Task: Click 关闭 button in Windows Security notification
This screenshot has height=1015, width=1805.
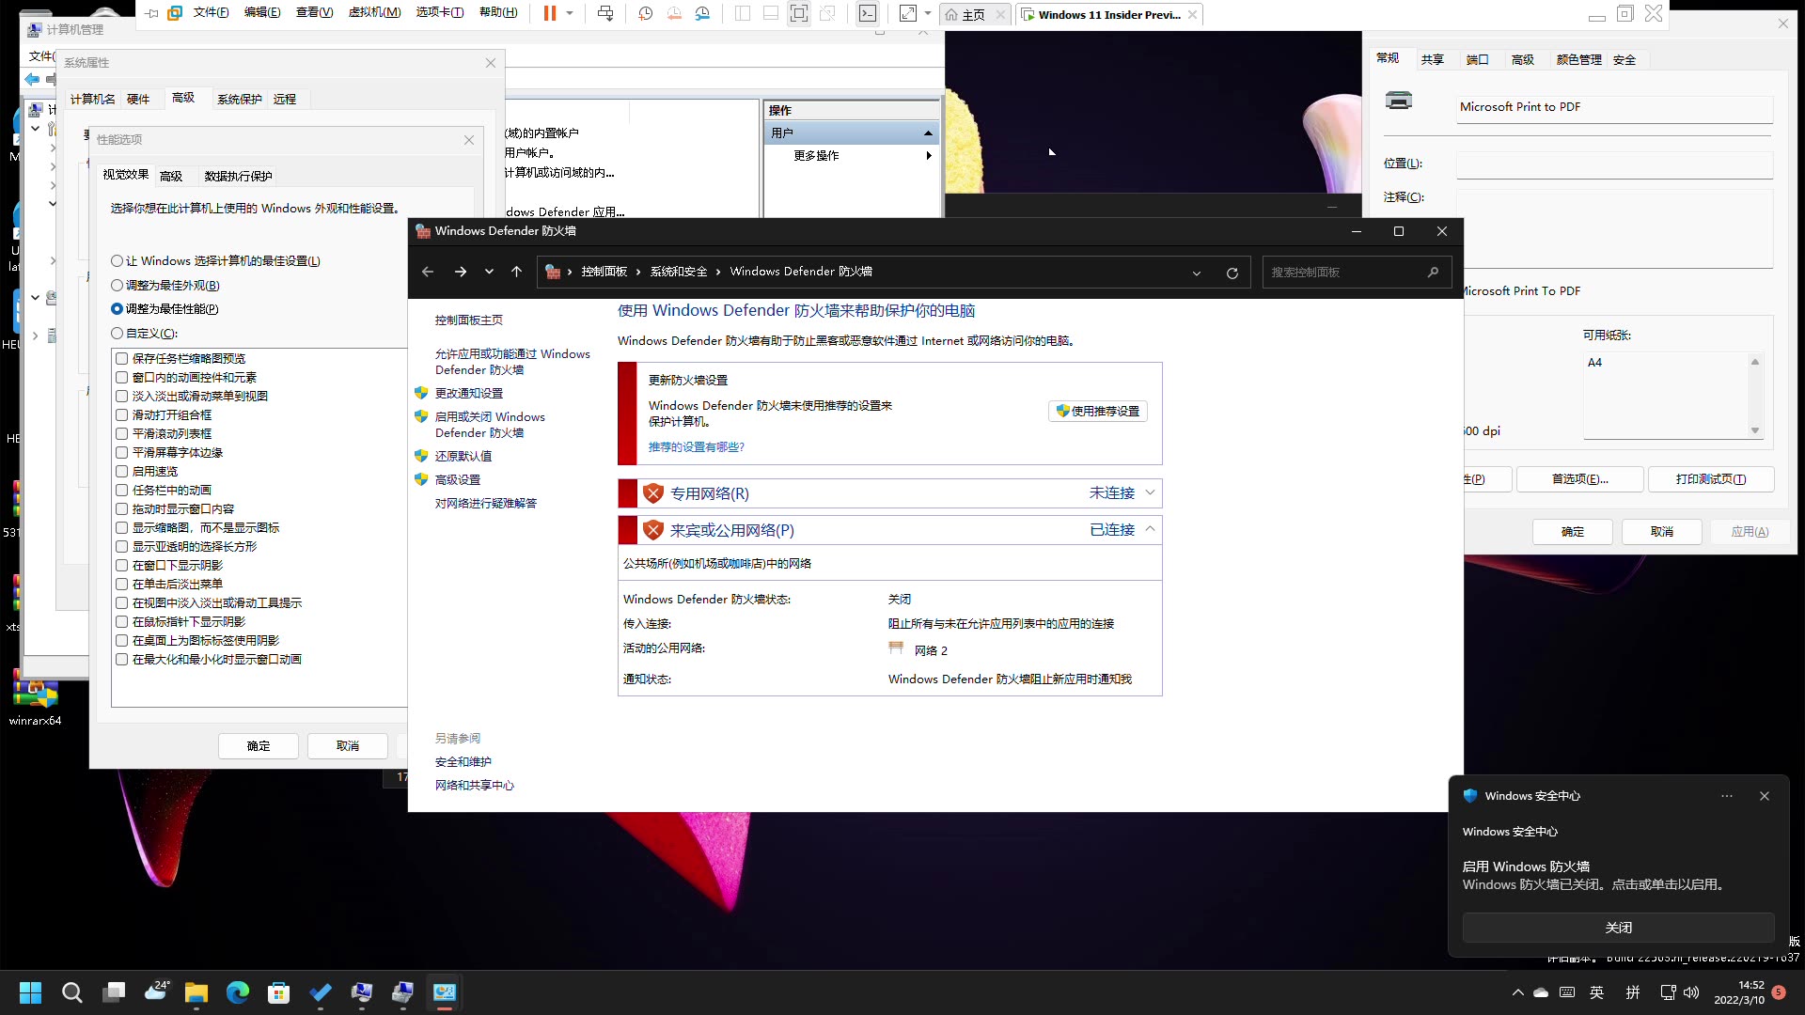Action: pyautogui.click(x=1618, y=928)
